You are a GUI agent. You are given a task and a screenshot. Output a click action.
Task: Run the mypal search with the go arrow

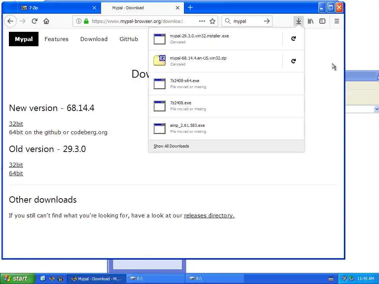266,21
